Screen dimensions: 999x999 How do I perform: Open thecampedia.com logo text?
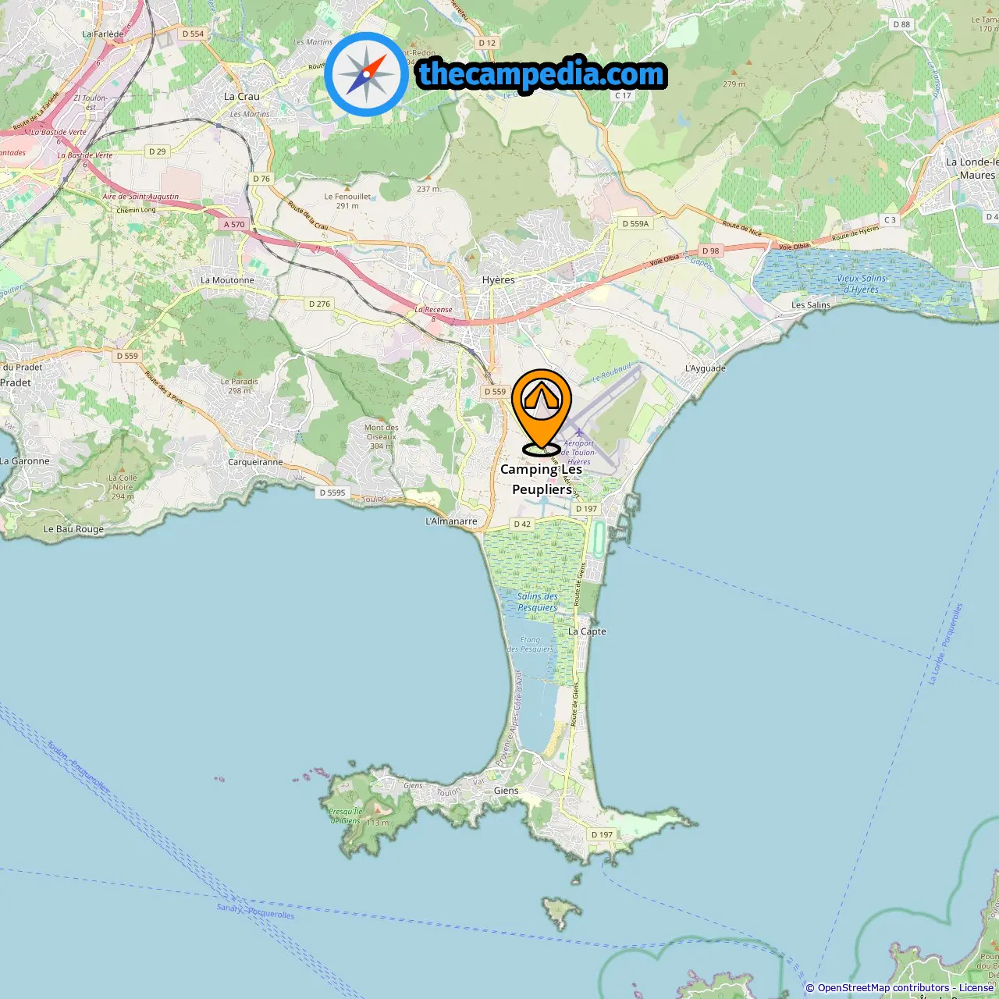(542, 74)
